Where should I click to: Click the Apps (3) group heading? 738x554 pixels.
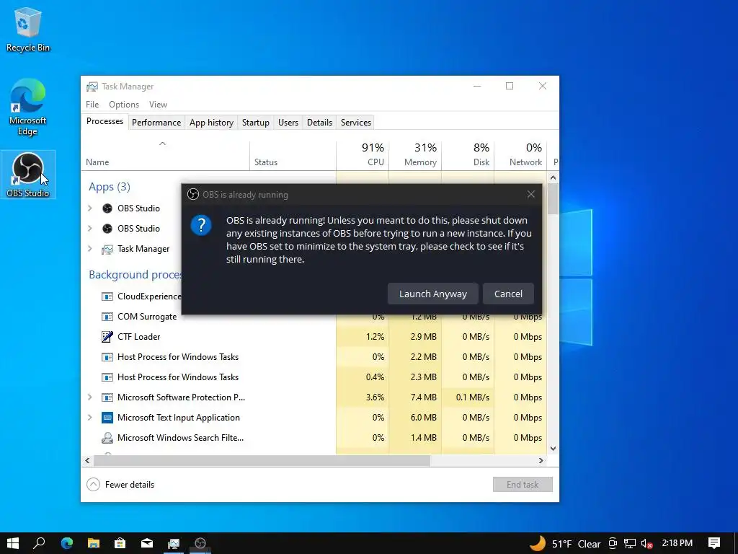click(x=110, y=187)
